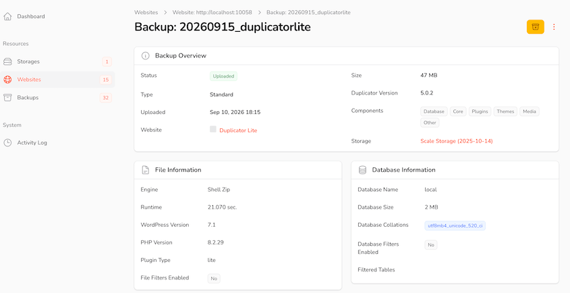Select Websites in the sidebar
The image size is (570, 293).
[x=57, y=80]
